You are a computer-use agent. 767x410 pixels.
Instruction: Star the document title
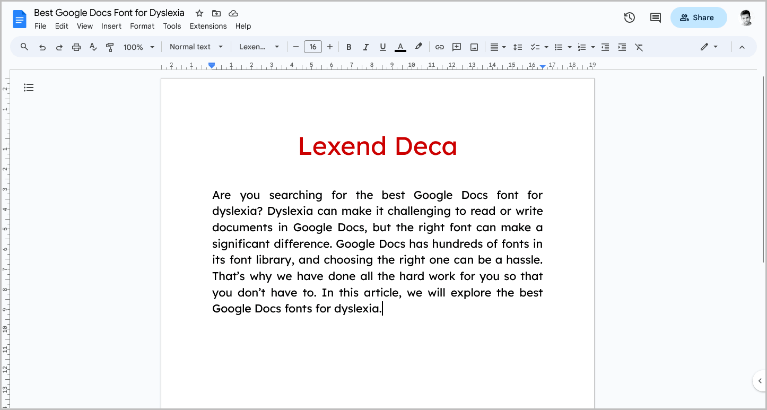coord(199,13)
